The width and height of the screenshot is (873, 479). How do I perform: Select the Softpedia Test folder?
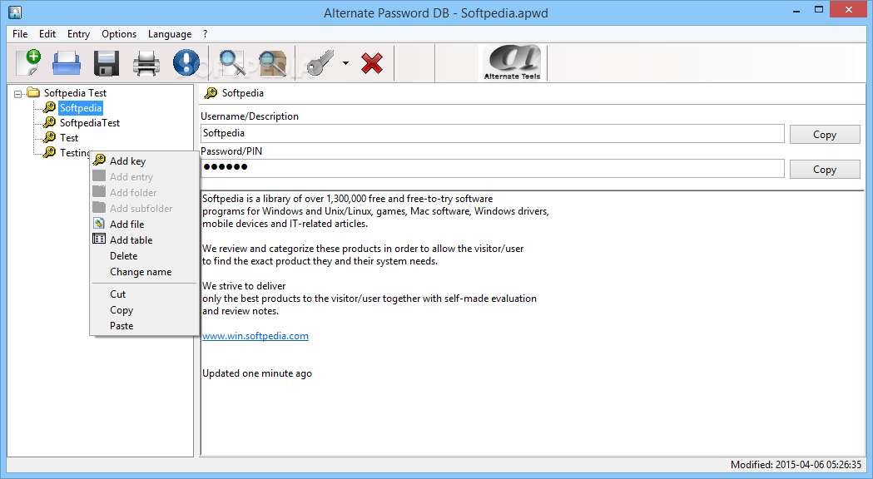coord(75,93)
